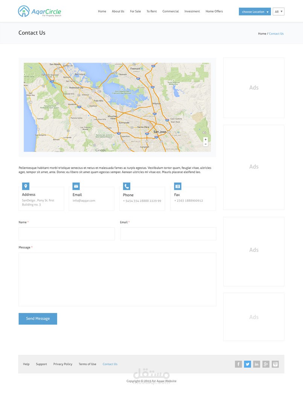Zoom in on the map
The height and width of the screenshot is (393, 303).
click(x=206, y=140)
